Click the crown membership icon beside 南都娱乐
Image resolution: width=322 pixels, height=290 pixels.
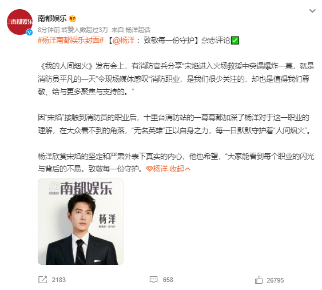coord(73,18)
